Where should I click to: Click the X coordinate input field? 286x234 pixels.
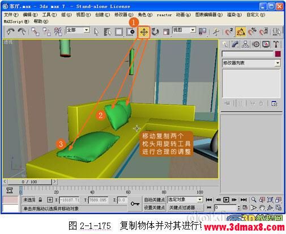[69, 200]
